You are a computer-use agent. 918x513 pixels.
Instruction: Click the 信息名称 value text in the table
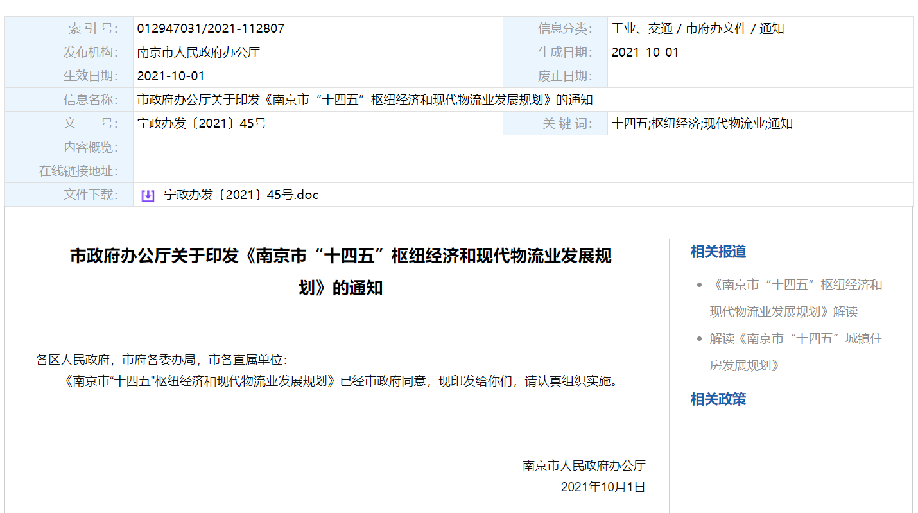point(365,100)
